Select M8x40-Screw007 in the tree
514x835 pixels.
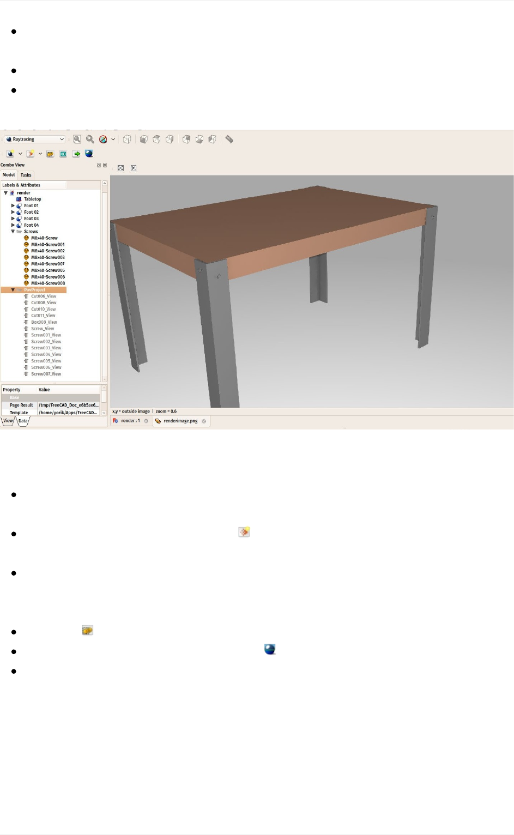point(48,264)
